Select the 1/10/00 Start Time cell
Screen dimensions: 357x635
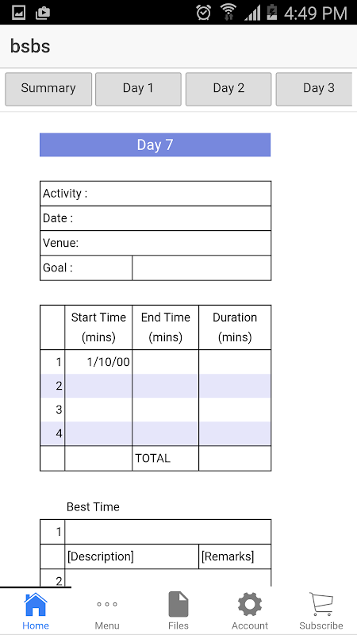coord(98,362)
